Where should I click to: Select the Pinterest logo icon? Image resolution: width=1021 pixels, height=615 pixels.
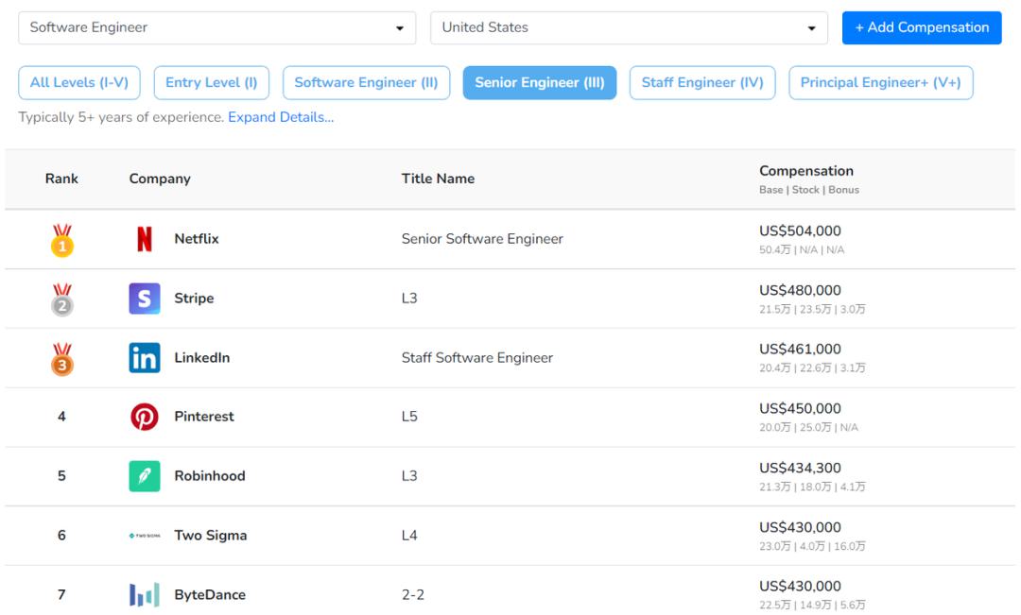coord(145,417)
